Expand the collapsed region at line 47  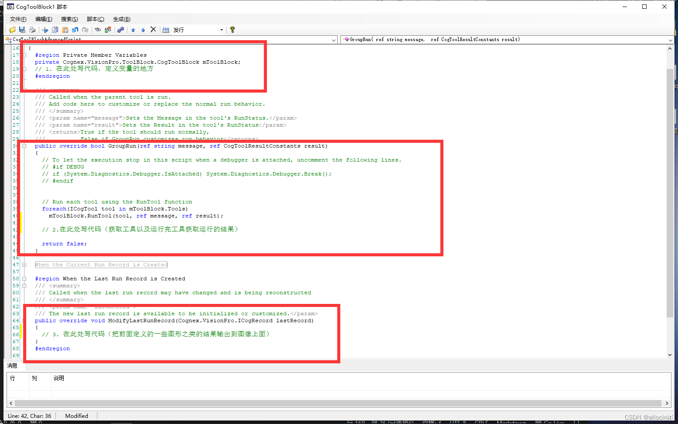coord(24,265)
